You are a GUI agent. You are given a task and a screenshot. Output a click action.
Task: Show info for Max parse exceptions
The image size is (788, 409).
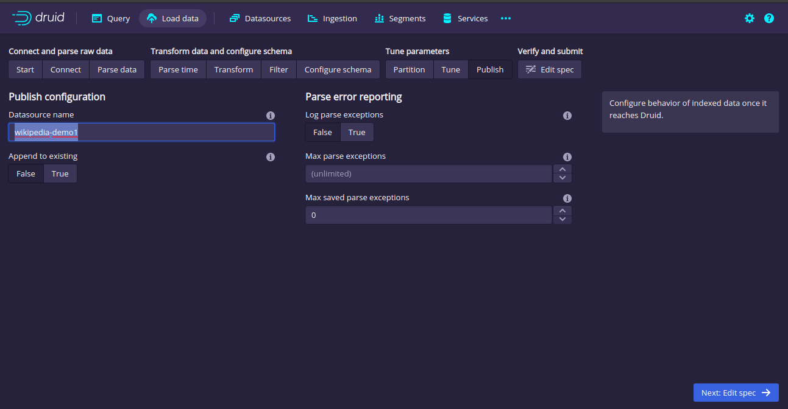[567, 157]
